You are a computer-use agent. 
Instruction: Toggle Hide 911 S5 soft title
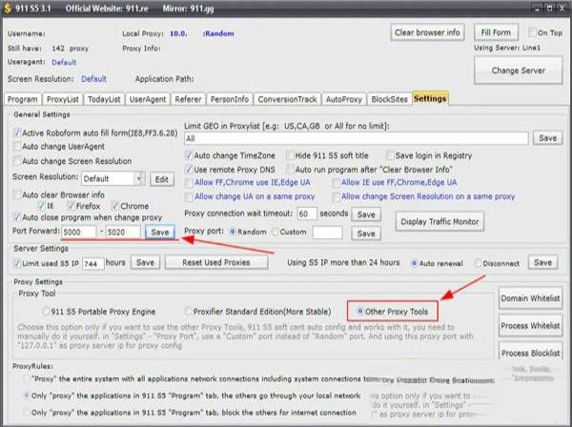(x=288, y=155)
